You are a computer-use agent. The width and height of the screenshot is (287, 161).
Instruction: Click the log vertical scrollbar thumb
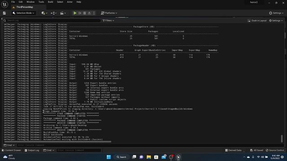pos(282,139)
